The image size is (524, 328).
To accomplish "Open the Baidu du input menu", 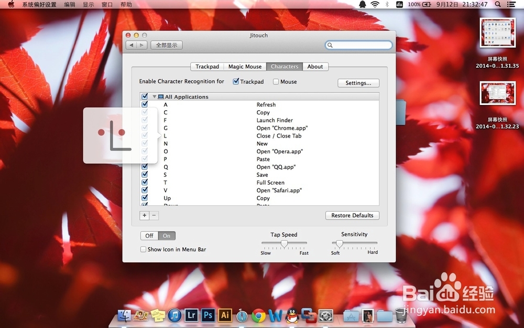I will [399, 4].
